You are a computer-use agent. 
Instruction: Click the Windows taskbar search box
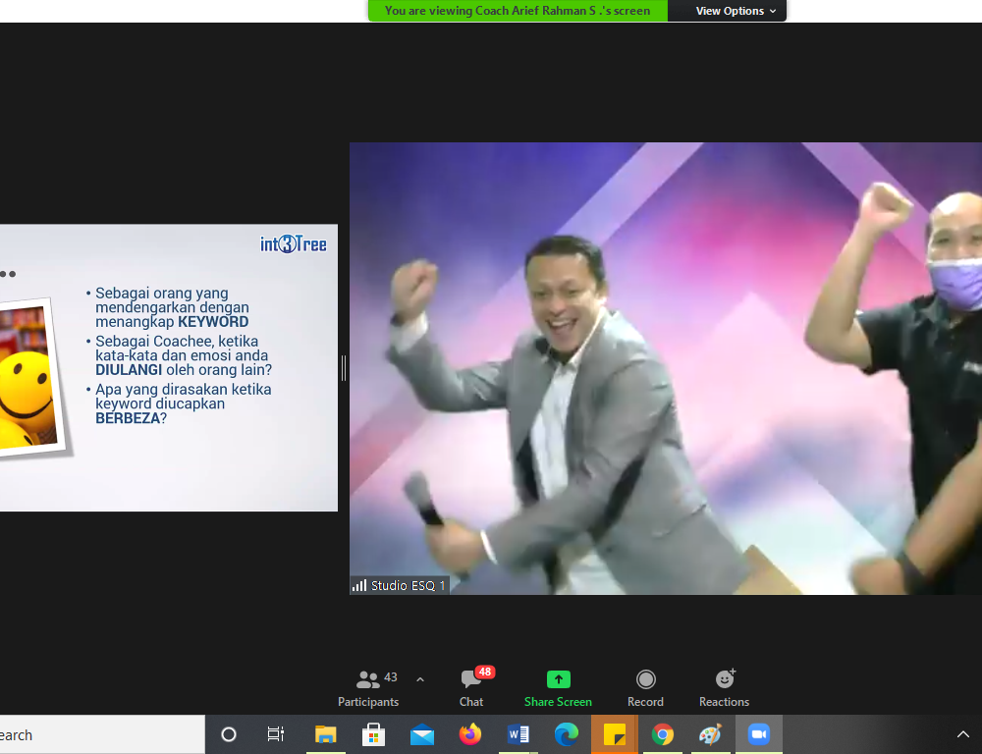click(x=98, y=734)
